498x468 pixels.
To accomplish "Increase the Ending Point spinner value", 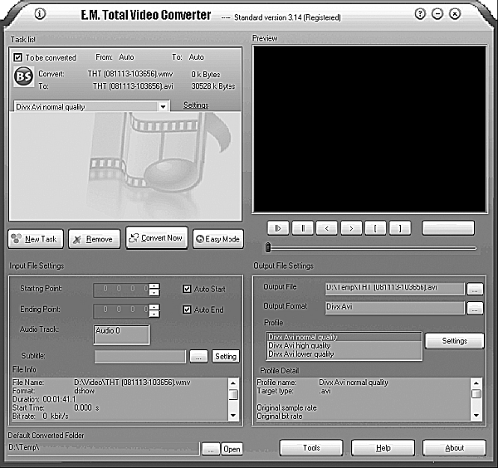I will (154, 307).
